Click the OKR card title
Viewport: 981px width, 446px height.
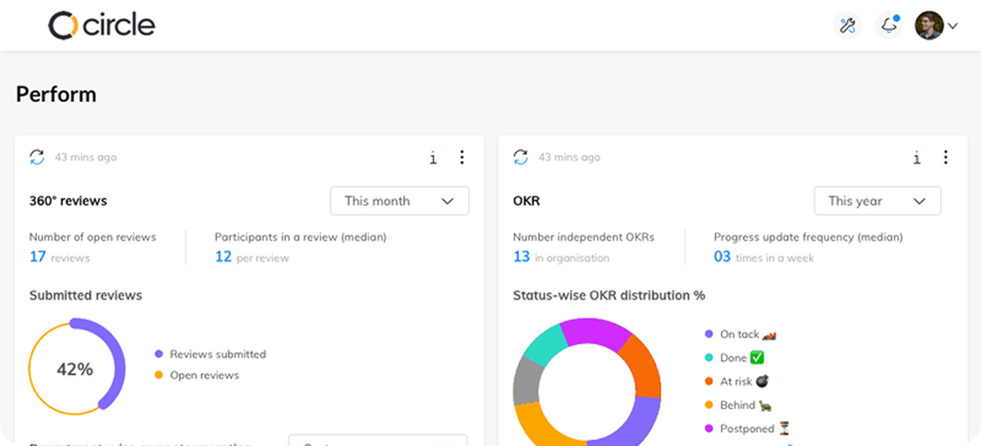pos(526,201)
